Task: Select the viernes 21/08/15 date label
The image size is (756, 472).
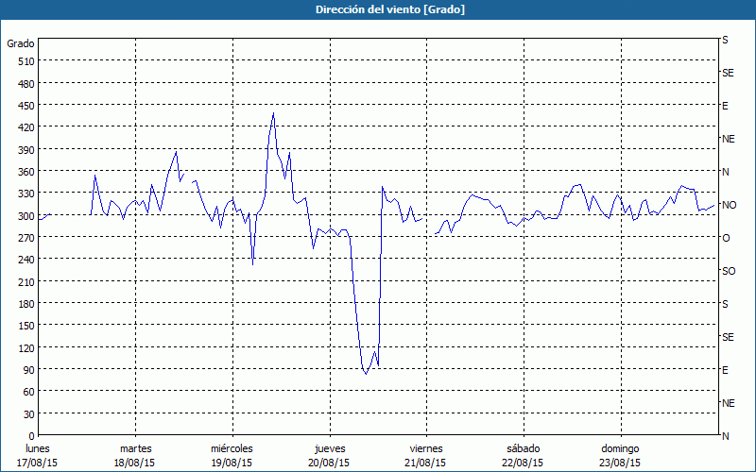Action: (x=425, y=455)
